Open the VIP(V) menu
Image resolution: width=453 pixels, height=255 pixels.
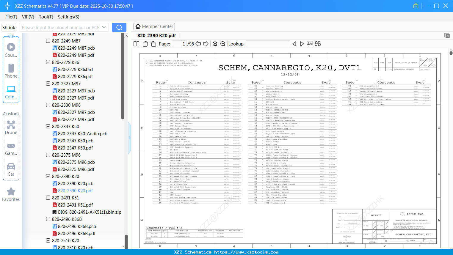coord(28,17)
